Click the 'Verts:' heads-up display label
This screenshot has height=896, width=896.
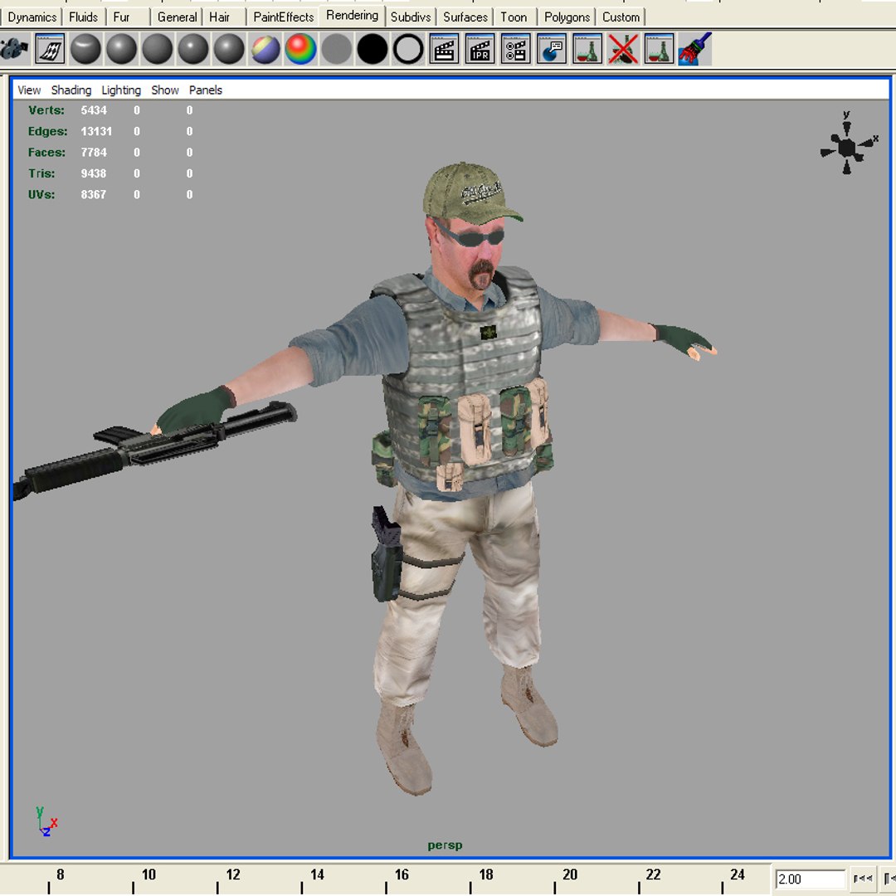[x=46, y=110]
